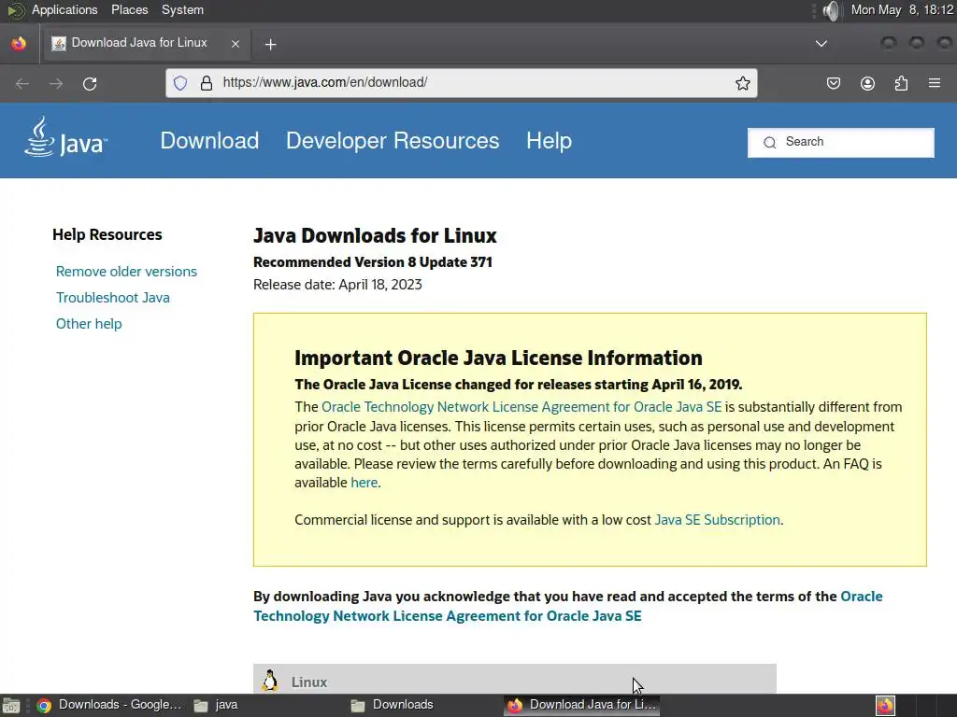
Task: Click the Java logo in the header
Action: click(x=65, y=137)
